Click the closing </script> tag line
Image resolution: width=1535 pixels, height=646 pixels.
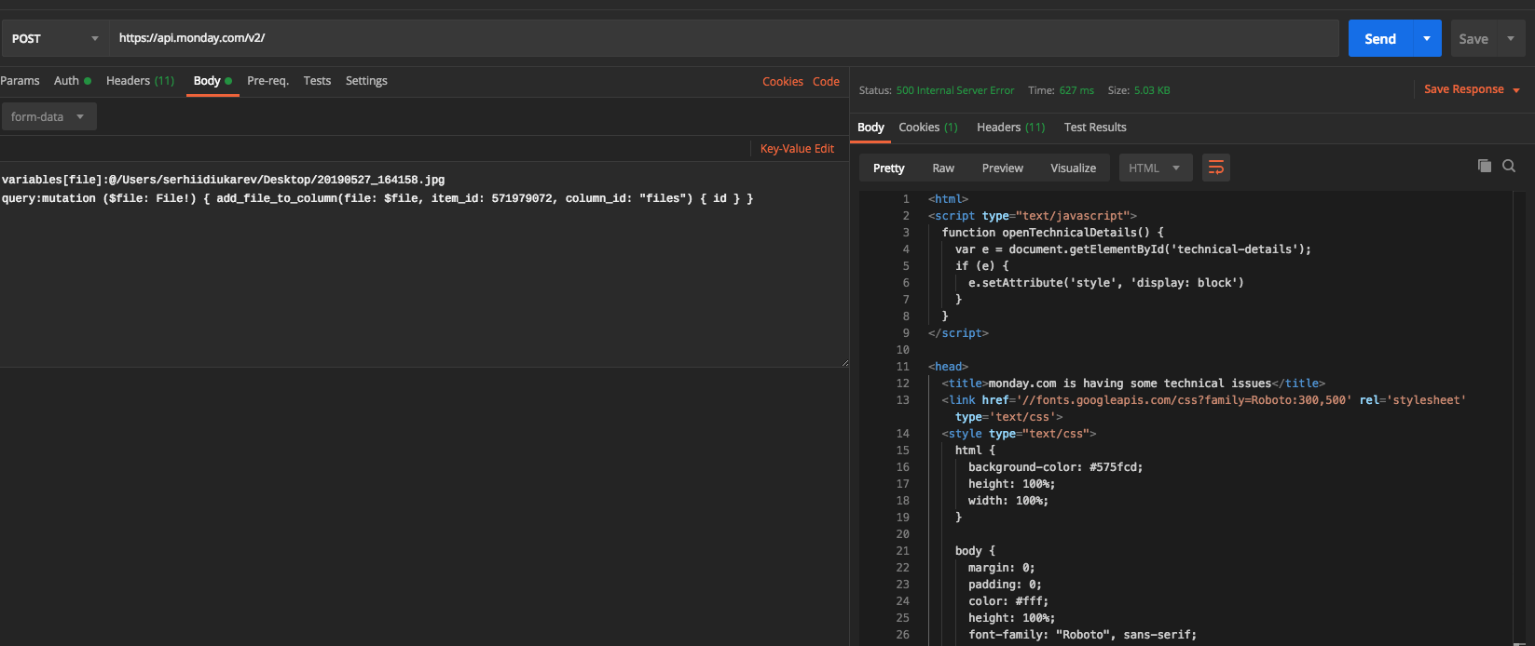point(958,332)
